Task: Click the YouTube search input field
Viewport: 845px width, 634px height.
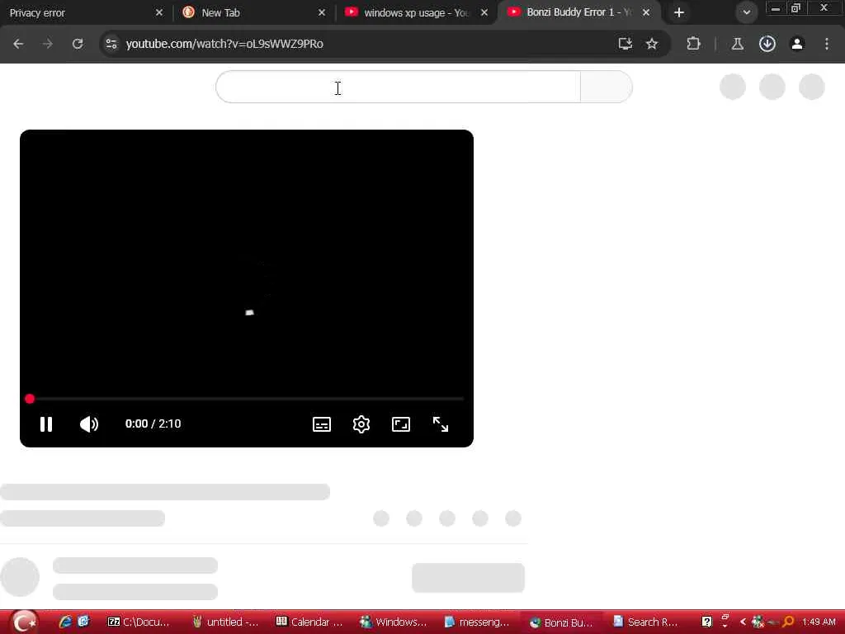Action: coord(399,87)
